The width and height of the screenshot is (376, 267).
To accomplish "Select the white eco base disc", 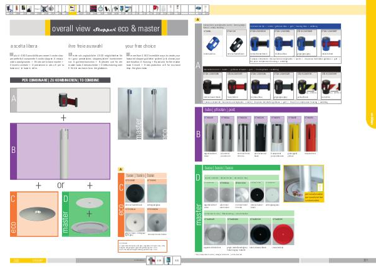I will pos(135,222).
